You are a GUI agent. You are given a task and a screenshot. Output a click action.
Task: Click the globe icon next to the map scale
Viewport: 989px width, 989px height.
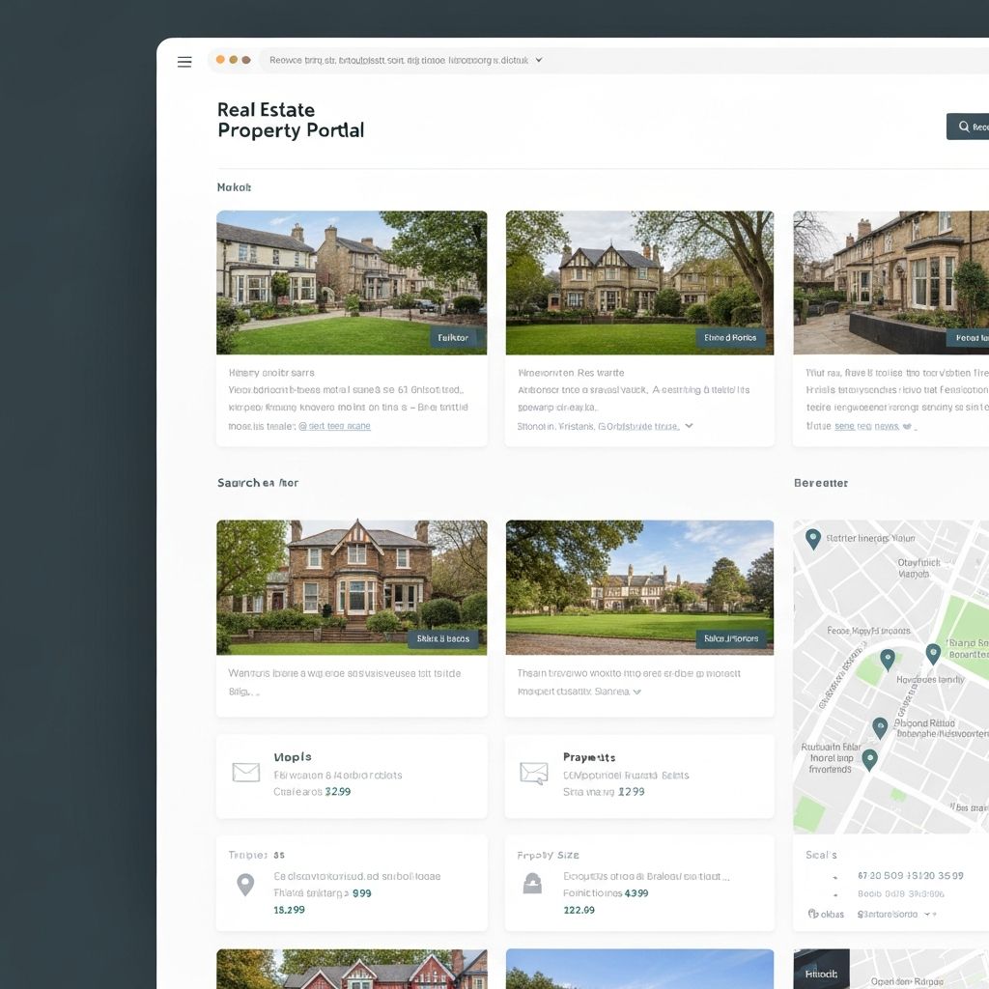813,914
